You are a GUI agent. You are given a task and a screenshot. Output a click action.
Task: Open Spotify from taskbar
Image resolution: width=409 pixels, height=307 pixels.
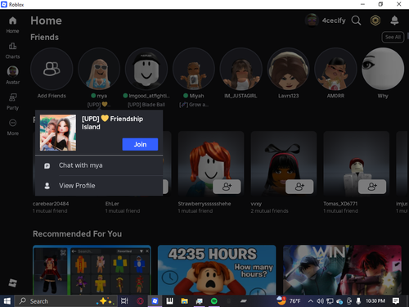pos(214,301)
